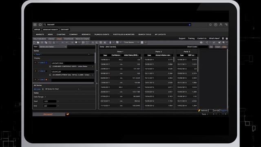Viewport: 261px width, 147px height.
Task: Go to the Home icon
Action: (40, 24)
